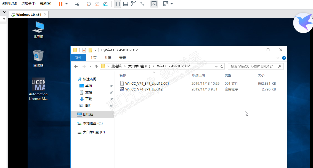
Task: Open the 帮助(H) menu
Action: coord(46,4)
